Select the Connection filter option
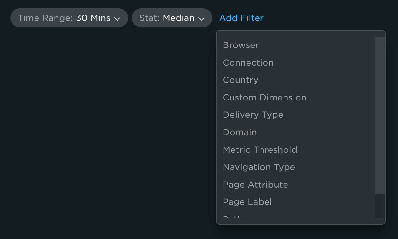 (x=248, y=63)
